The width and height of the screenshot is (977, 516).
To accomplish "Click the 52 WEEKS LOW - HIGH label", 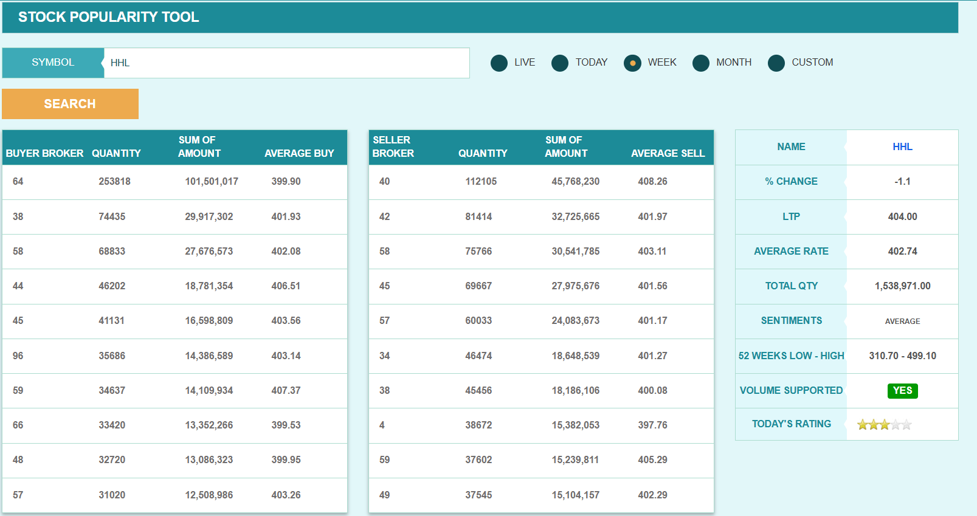I will pos(791,356).
